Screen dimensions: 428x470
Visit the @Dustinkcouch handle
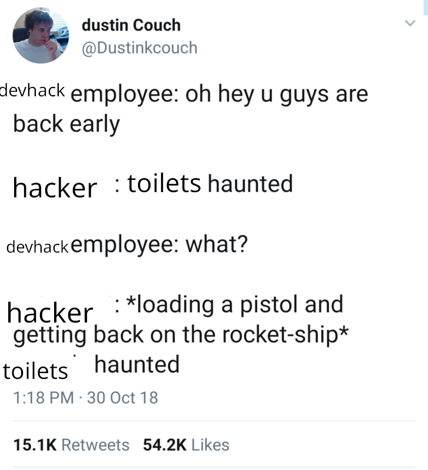pyautogui.click(x=139, y=48)
